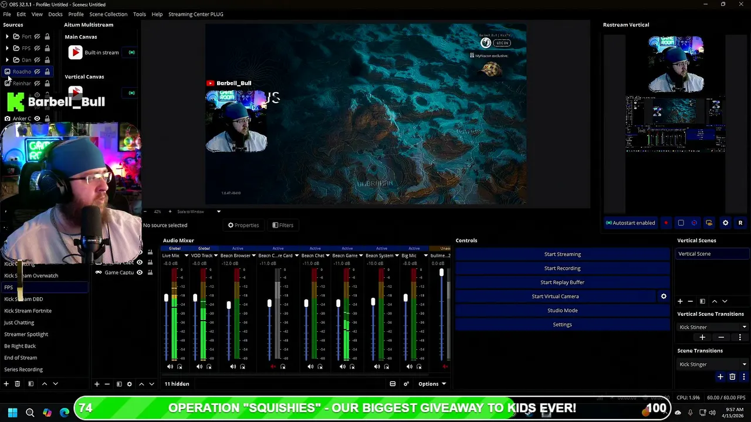Open preview scaling dropdown under canvas
Screen dimensions: 751x422
tap(218, 212)
